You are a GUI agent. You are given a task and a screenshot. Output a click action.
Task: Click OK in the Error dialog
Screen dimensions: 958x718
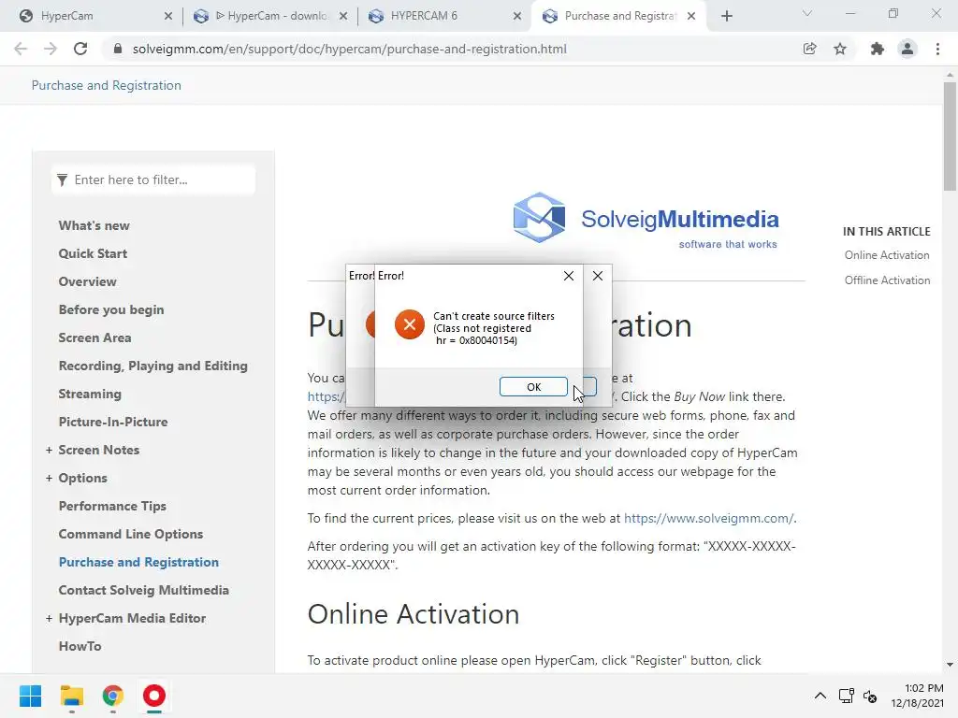click(x=533, y=386)
